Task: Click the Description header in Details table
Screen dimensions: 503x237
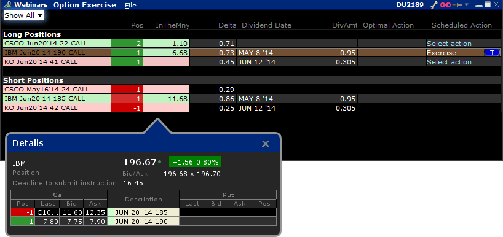Action: (x=143, y=199)
